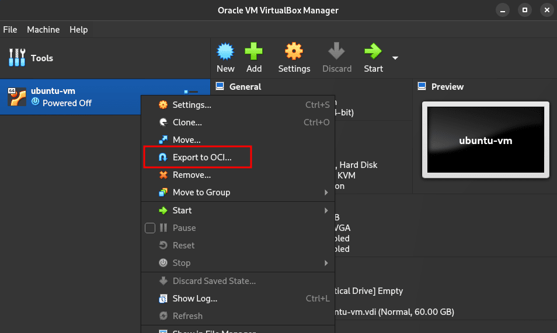The height and width of the screenshot is (333, 557).
Task: Maximize the VirtualBox Manager window
Action: pyautogui.click(x=525, y=10)
